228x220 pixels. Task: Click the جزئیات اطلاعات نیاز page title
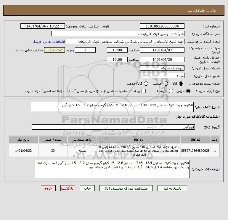click(202, 11)
